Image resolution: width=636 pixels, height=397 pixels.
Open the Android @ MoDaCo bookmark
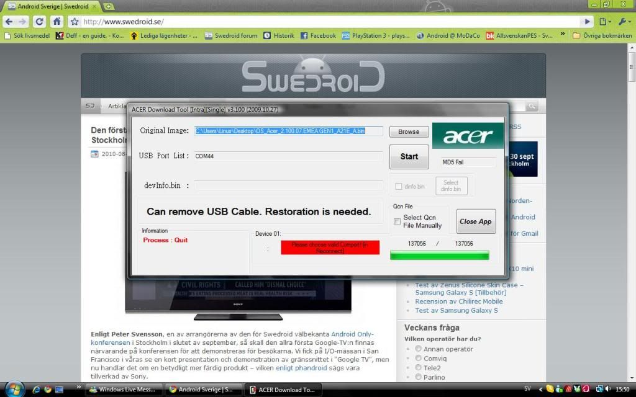coord(448,35)
